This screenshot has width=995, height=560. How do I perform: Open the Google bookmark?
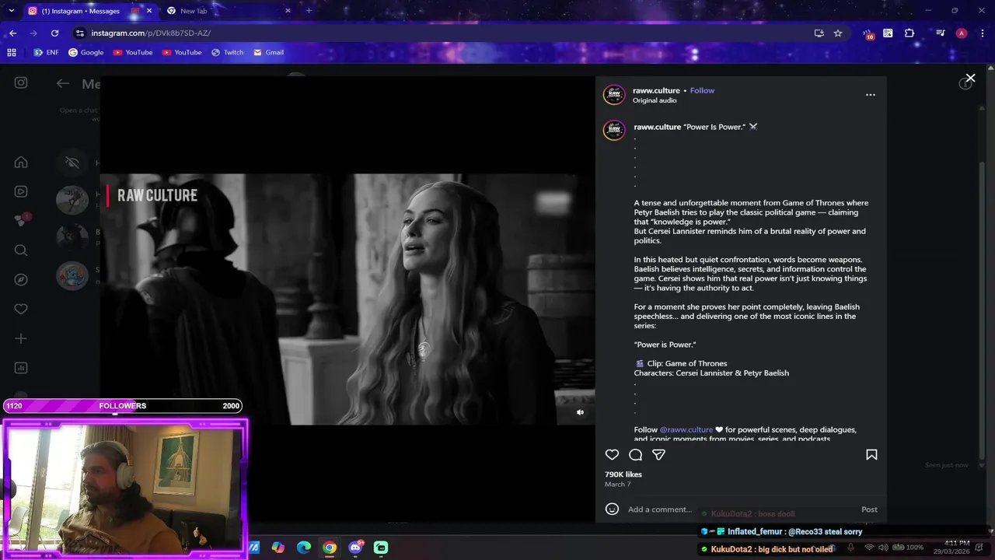[86, 52]
